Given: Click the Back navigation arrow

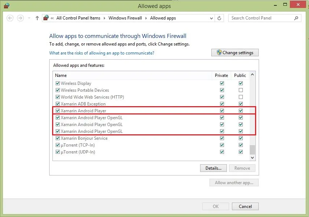Looking at the screenshot, I should [x=10, y=18].
